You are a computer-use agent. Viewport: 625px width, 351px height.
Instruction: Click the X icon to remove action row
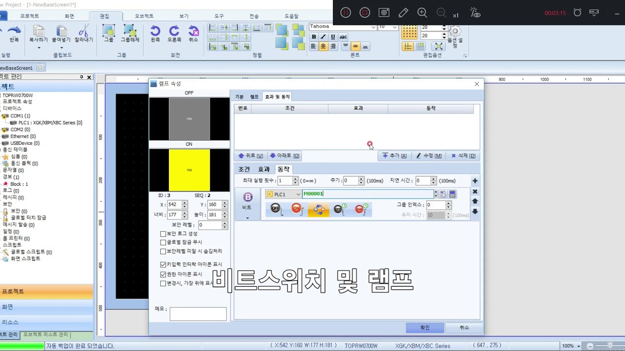point(475,192)
